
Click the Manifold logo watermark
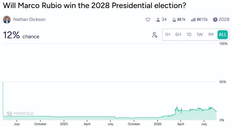(x=20, y=113)
